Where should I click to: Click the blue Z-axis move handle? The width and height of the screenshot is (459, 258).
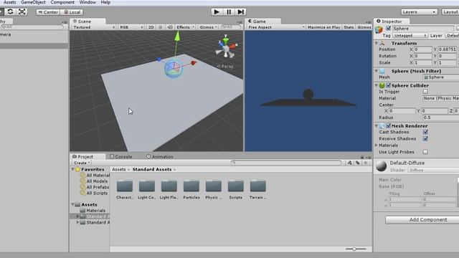(x=159, y=59)
